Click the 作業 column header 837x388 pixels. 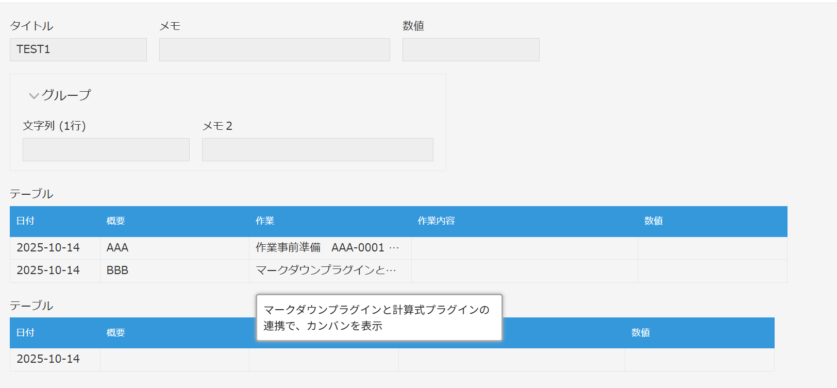pos(265,221)
